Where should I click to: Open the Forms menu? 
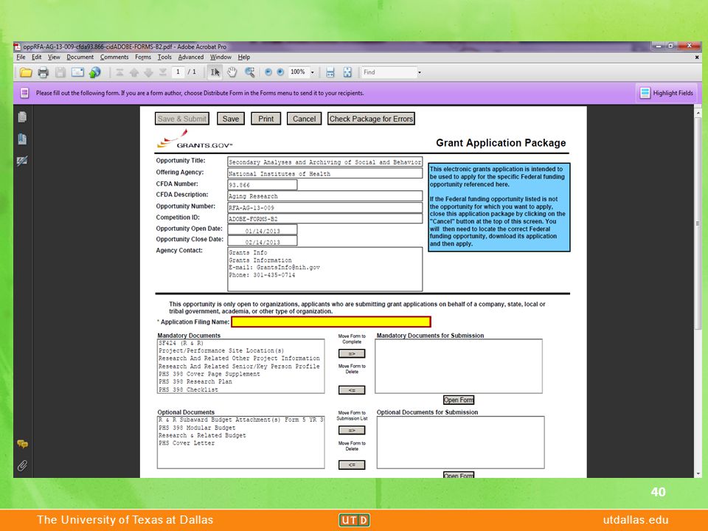[x=142, y=58]
